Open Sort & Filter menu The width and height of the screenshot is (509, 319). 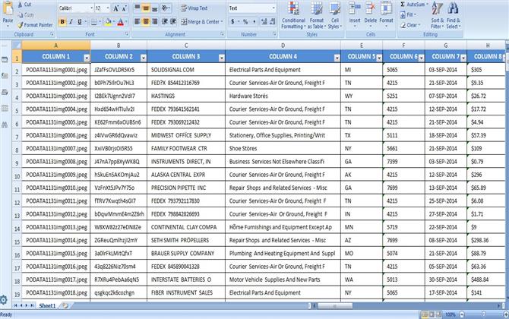(x=437, y=15)
